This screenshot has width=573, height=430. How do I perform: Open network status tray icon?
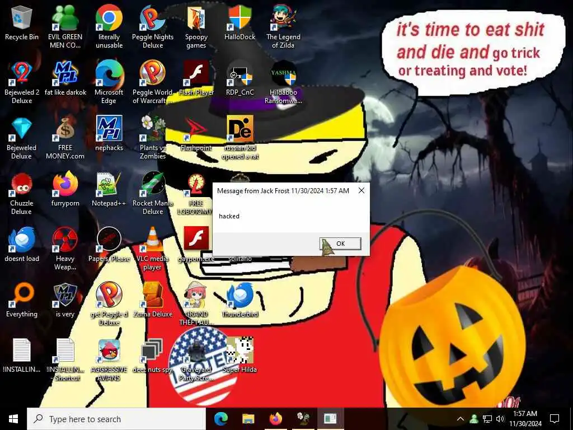click(x=487, y=419)
